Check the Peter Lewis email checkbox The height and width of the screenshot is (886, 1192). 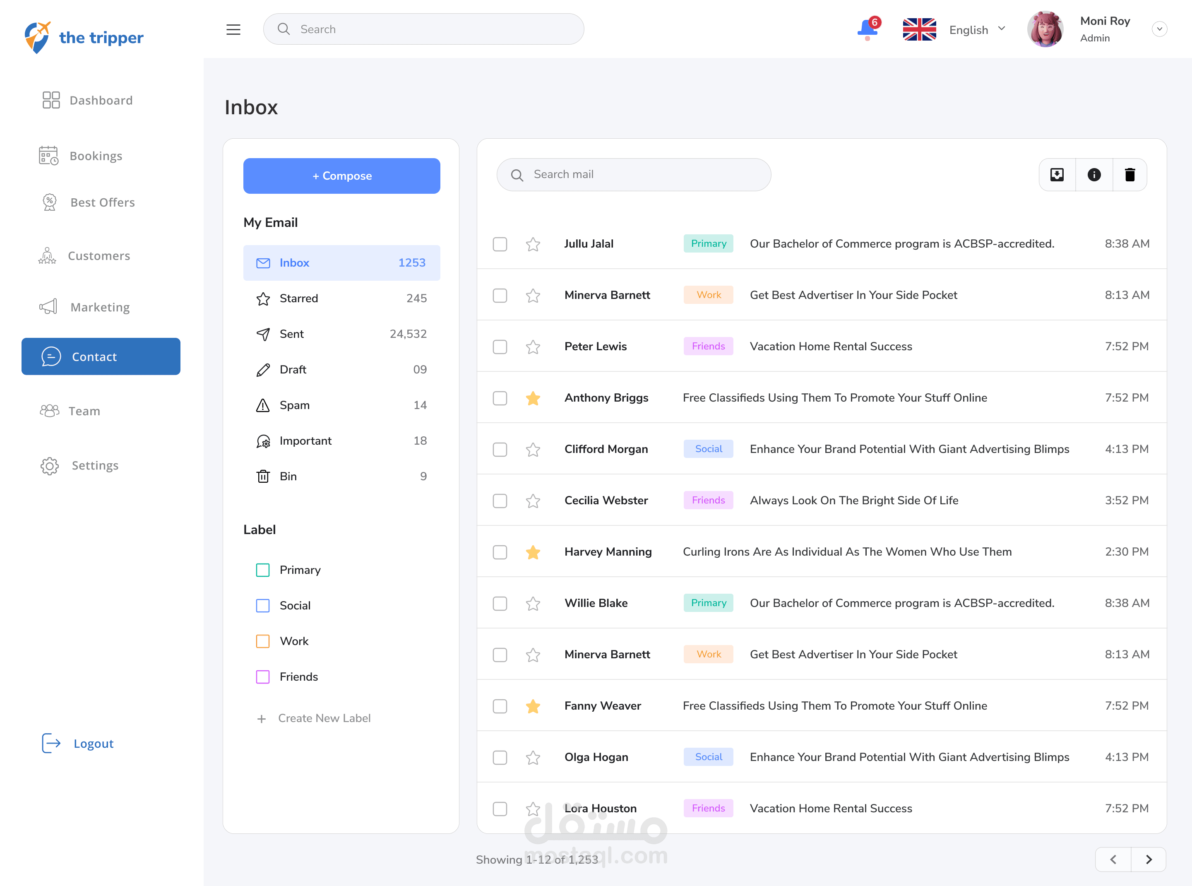tap(500, 347)
